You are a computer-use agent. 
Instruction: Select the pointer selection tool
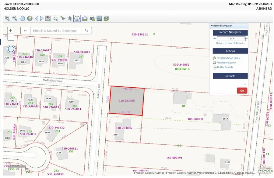[x=63, y=18]
